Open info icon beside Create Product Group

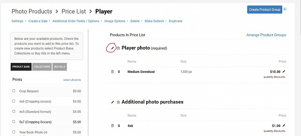point(285,9)
